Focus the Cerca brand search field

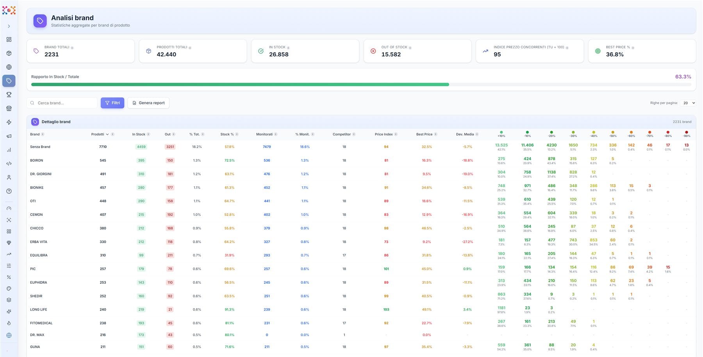(62, 103)
